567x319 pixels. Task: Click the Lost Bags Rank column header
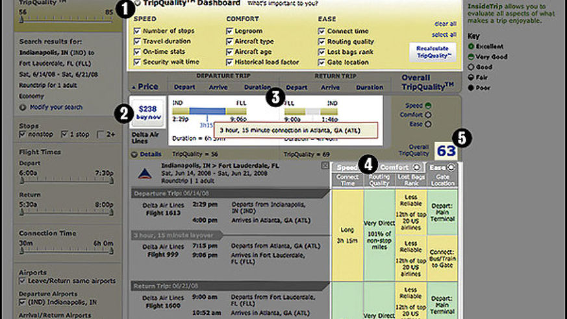pos(410,180)
